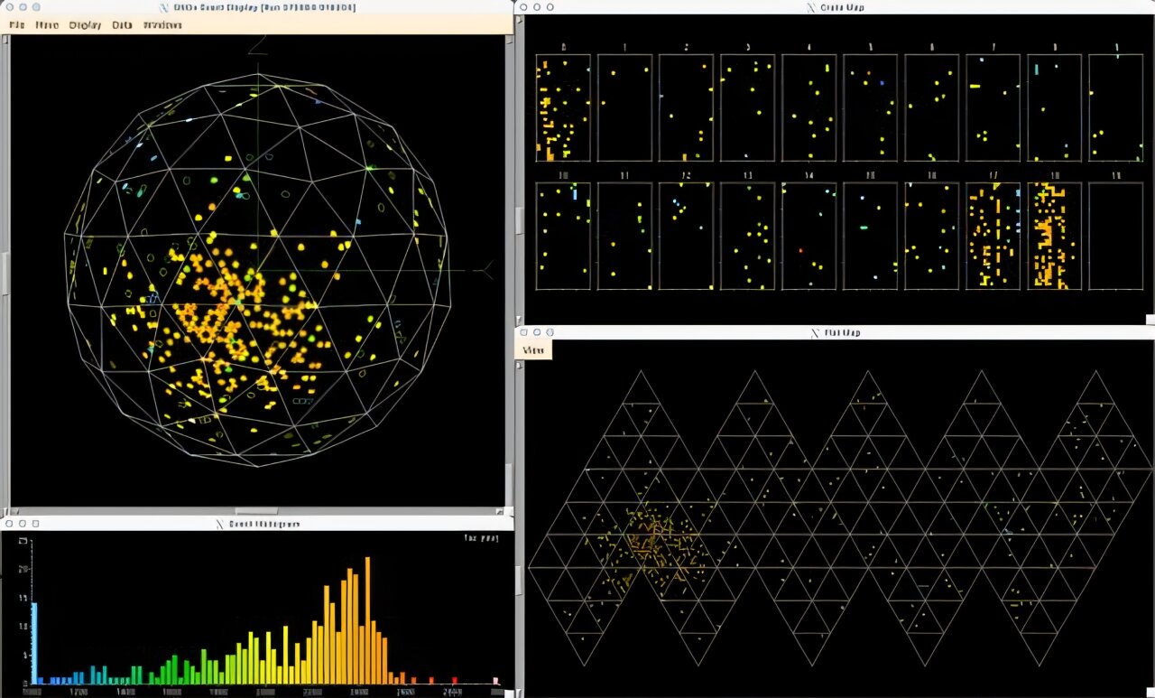Open the Windows menu
Screen dimensions: 1155x698
coord(162,24)
